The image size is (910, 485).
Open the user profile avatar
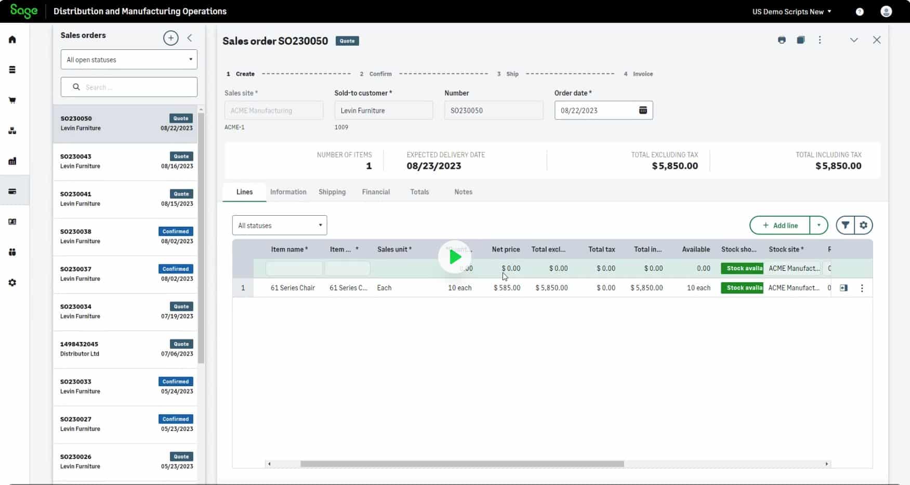tap(887, 11)
